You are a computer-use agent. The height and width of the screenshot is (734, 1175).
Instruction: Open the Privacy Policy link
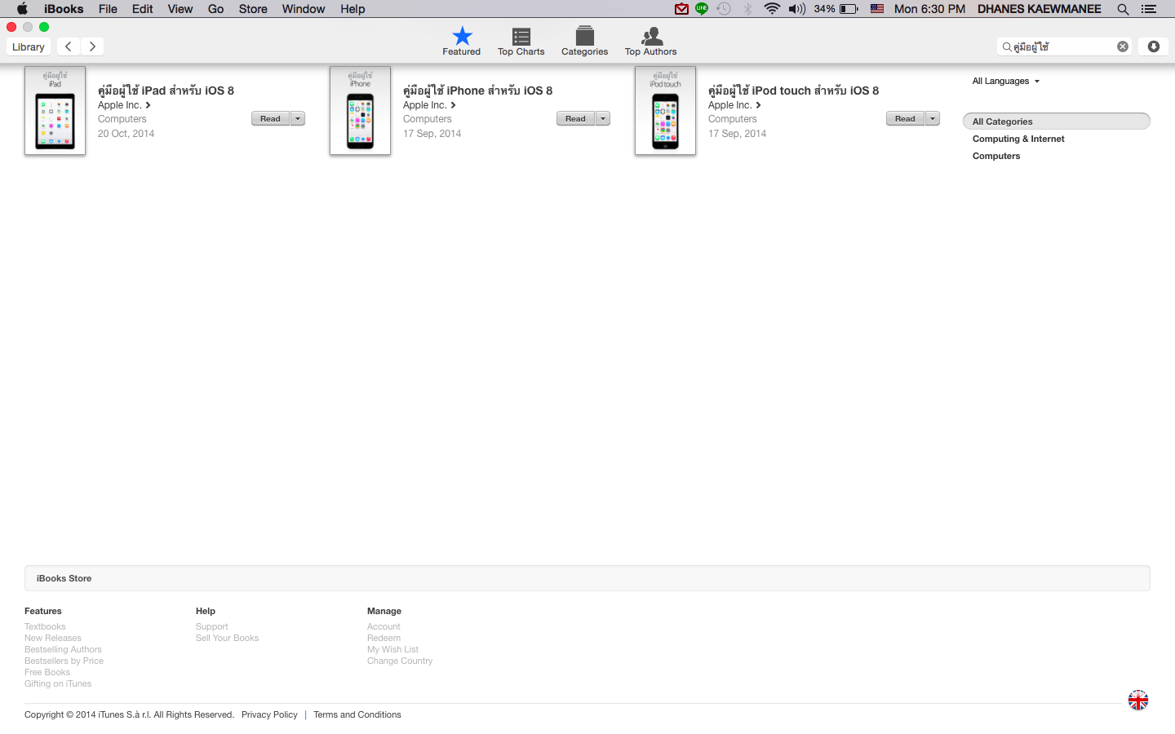click(269, 714)
